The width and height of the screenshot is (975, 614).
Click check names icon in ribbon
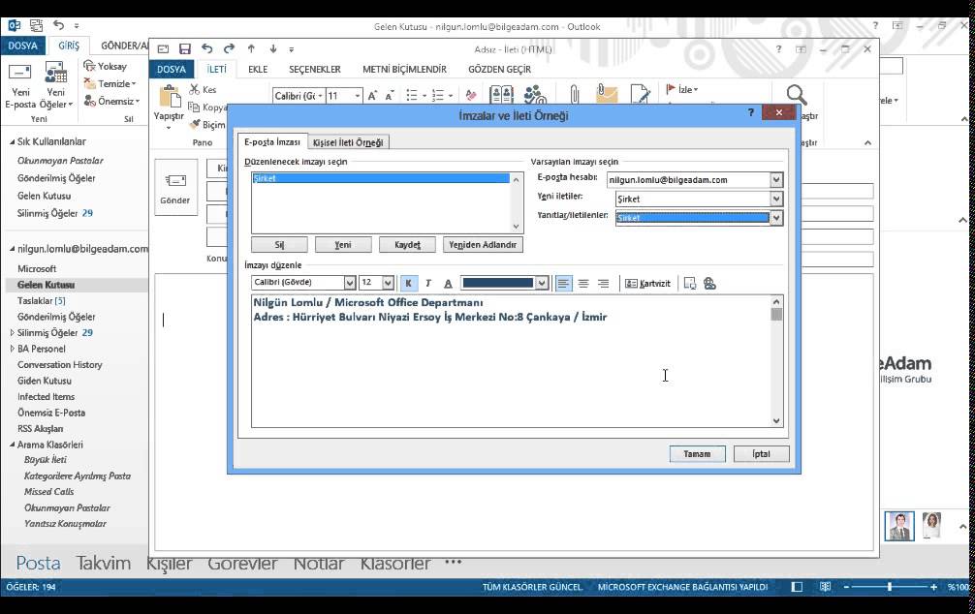[x=535, y=95]
